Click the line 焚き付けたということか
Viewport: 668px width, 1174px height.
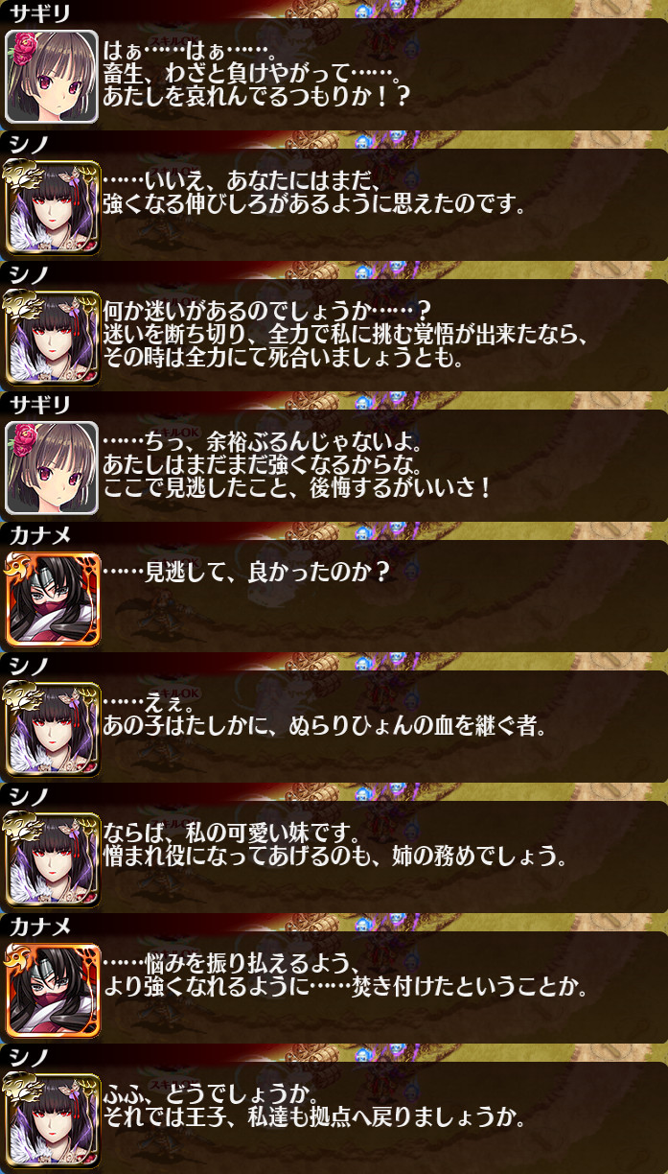(344, 986)
